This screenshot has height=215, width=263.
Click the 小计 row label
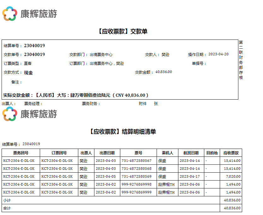[7, 200]
